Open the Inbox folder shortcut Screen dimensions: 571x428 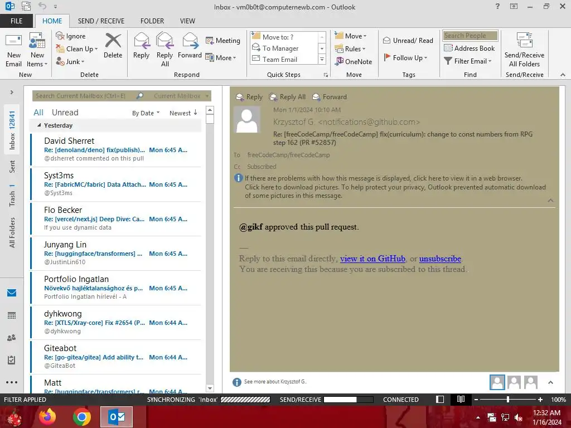12,130
